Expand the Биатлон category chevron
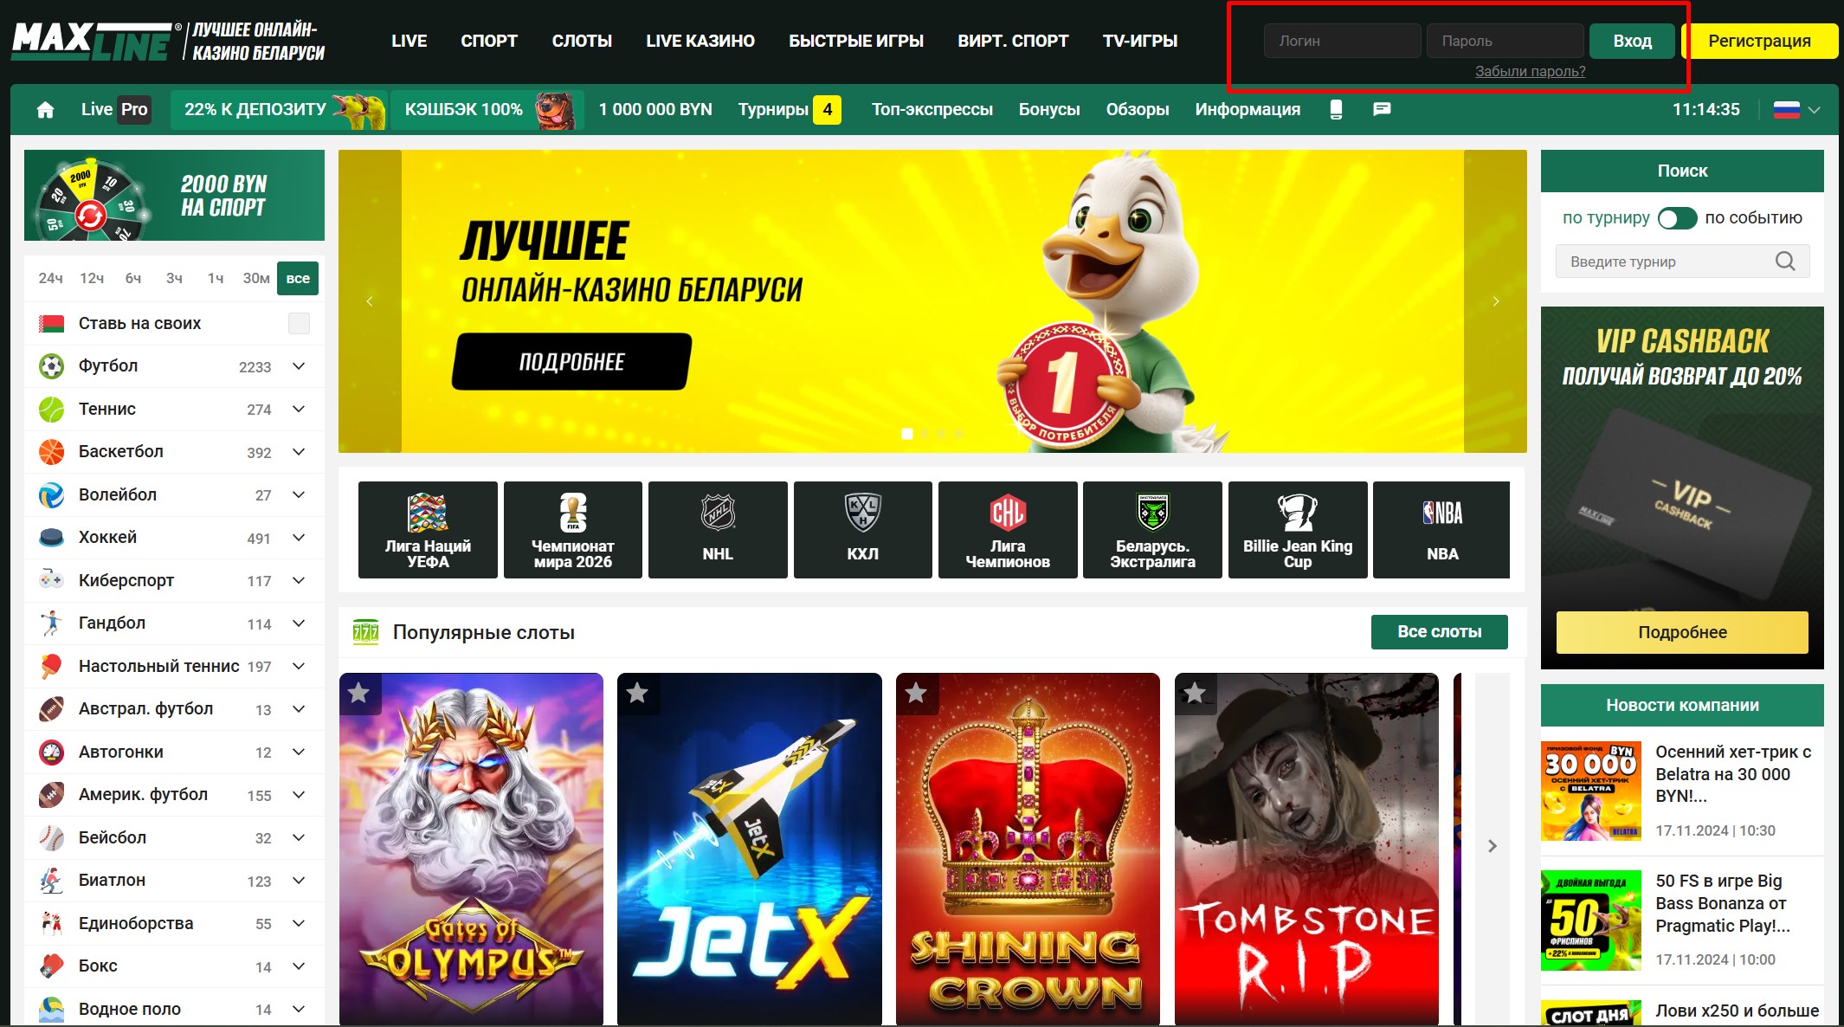This screenshot has width=1844, height=1027. pos(299,881)
